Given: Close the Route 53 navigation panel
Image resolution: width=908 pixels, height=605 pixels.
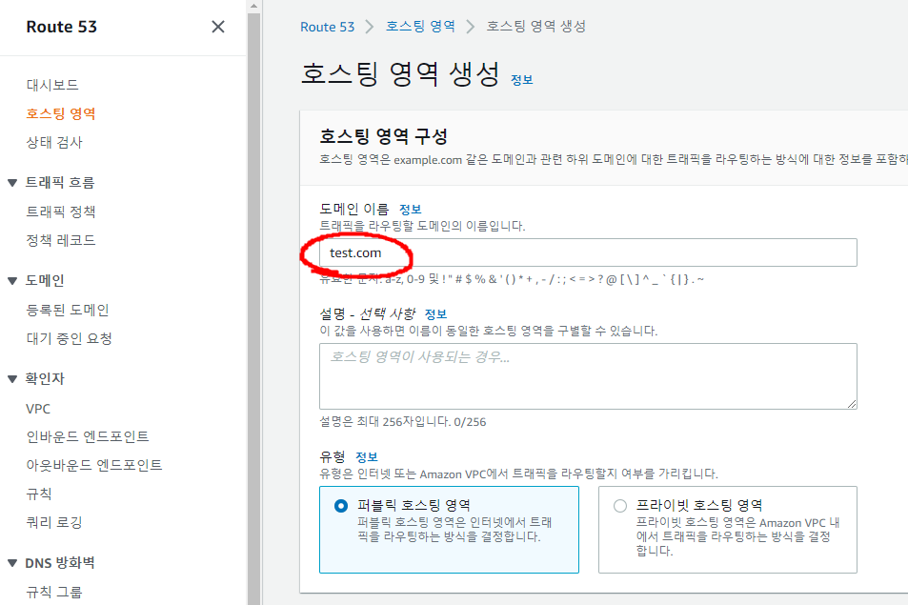Looking at the screenshot, I should 218,27.
